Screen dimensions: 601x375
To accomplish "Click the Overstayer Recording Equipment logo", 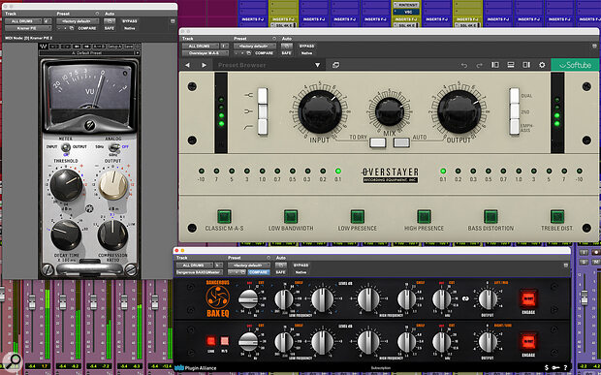I will tap(391, 175).
